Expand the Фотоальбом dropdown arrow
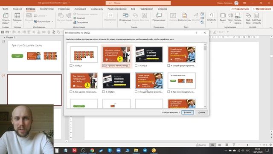This screenshot has height=154, width=273. [52, 21]
